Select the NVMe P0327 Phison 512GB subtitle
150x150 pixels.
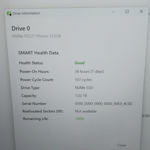[x=36, y=36]
